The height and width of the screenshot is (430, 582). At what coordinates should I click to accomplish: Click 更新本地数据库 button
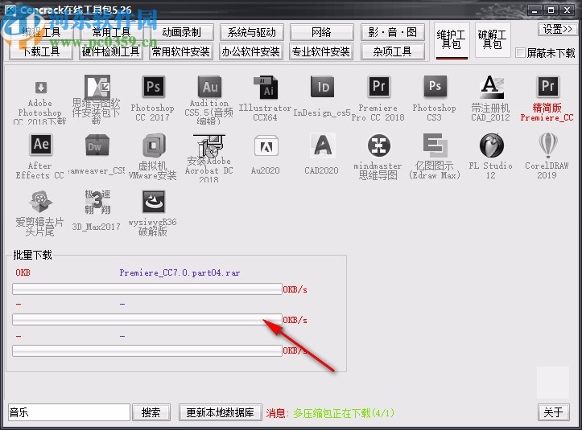tap(220, 412)
